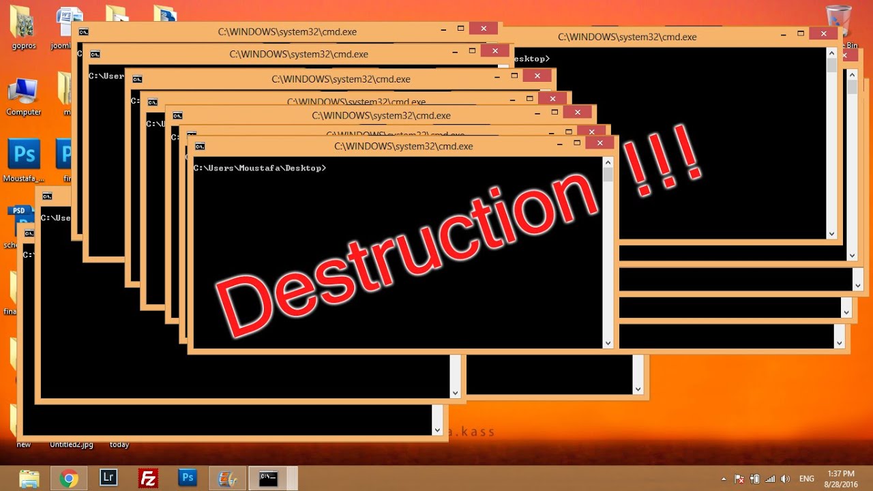The image size is (873, 491).
Task: Select the 'today' desktop item label
Action: [x=119, y=445]
